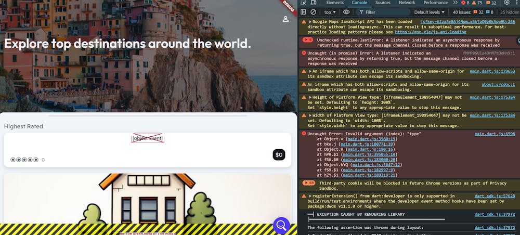Click the '40 Issues:' counter text
This screenshot has height=235, width=520.
click(462, 12)
